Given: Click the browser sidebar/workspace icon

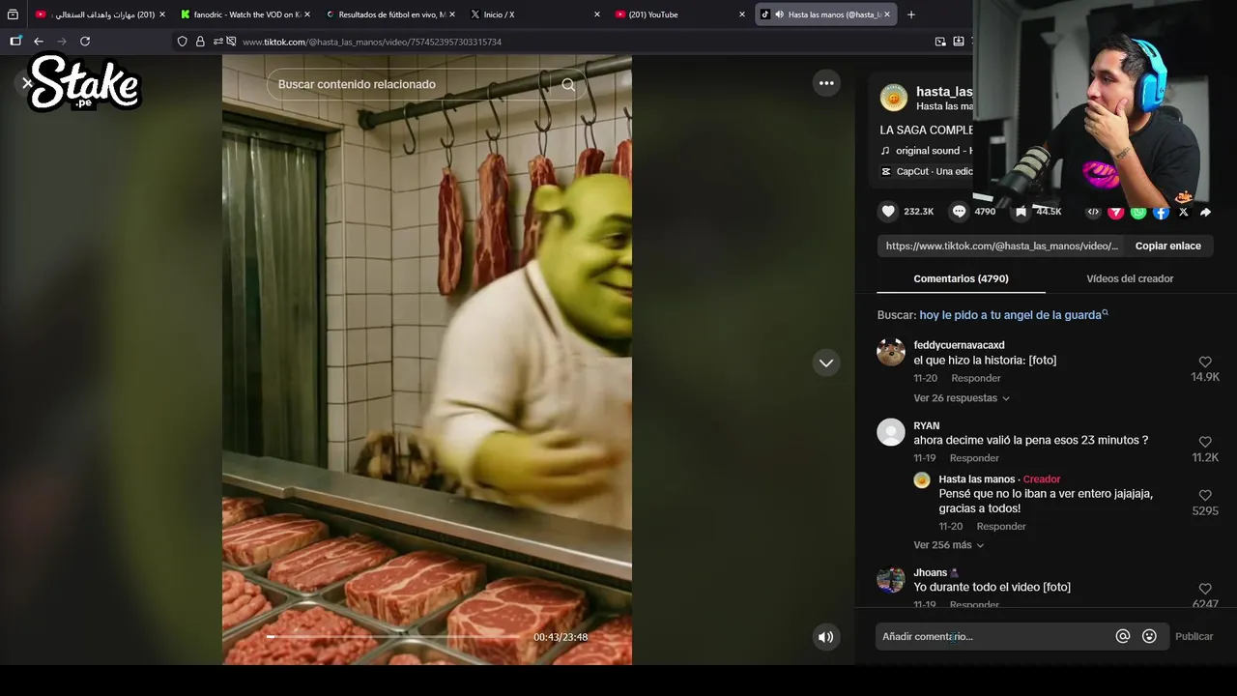Looking at the screenshot, I should tap(15, 42).
